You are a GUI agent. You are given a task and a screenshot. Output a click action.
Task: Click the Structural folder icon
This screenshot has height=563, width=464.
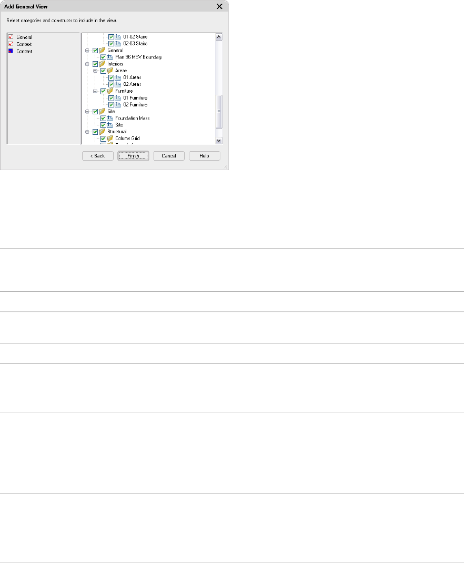pyautogui.click(x=102, y=132)
